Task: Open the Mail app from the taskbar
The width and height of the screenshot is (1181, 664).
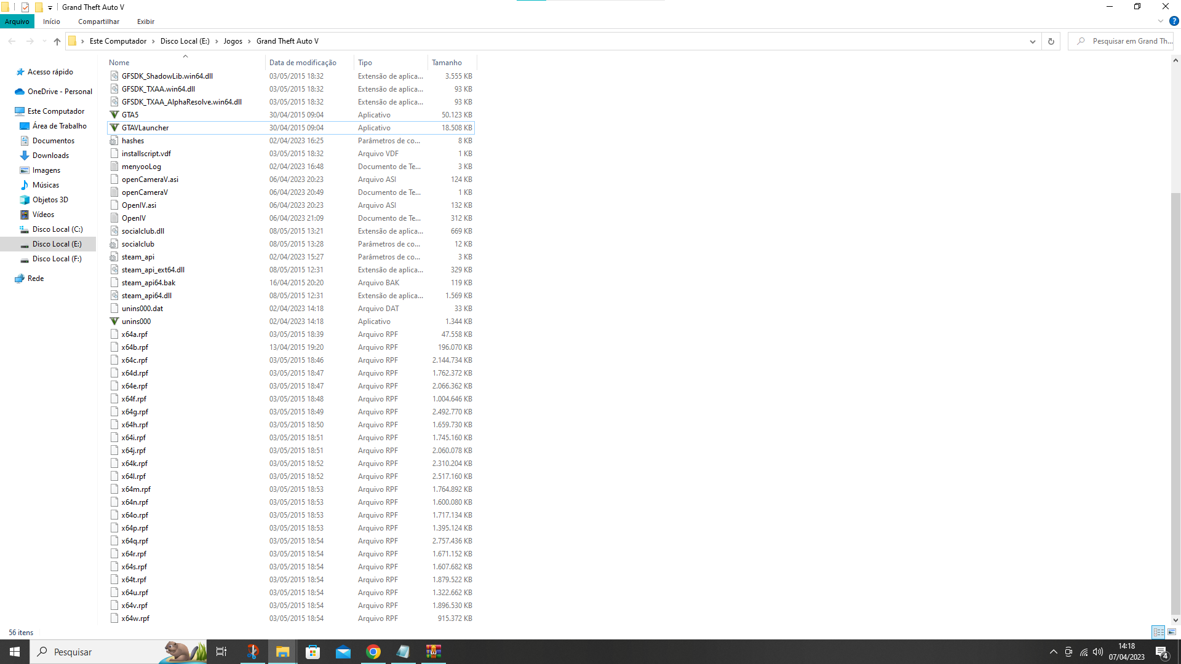Action: pyautogui.click(x=343, y=652)
